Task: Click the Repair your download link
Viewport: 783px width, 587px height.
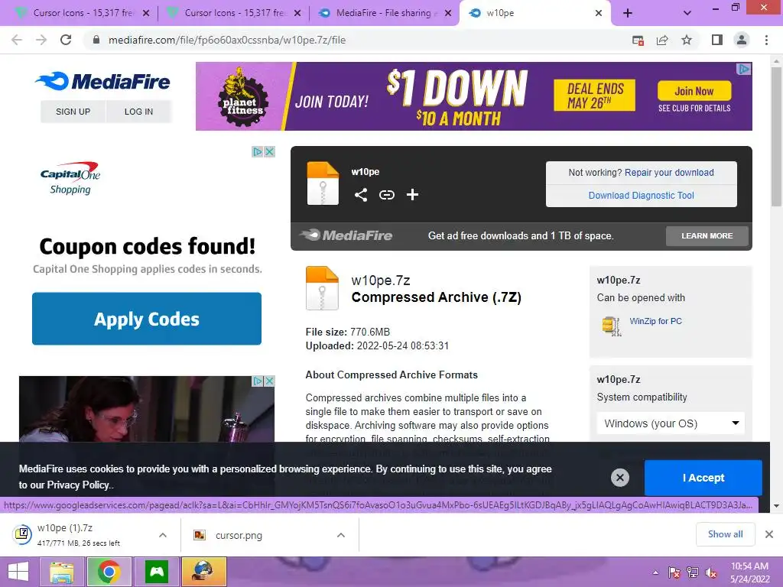Action: click(669, 172)
